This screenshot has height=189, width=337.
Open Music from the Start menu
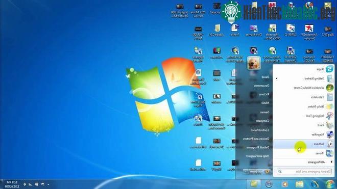coord(265,103)
